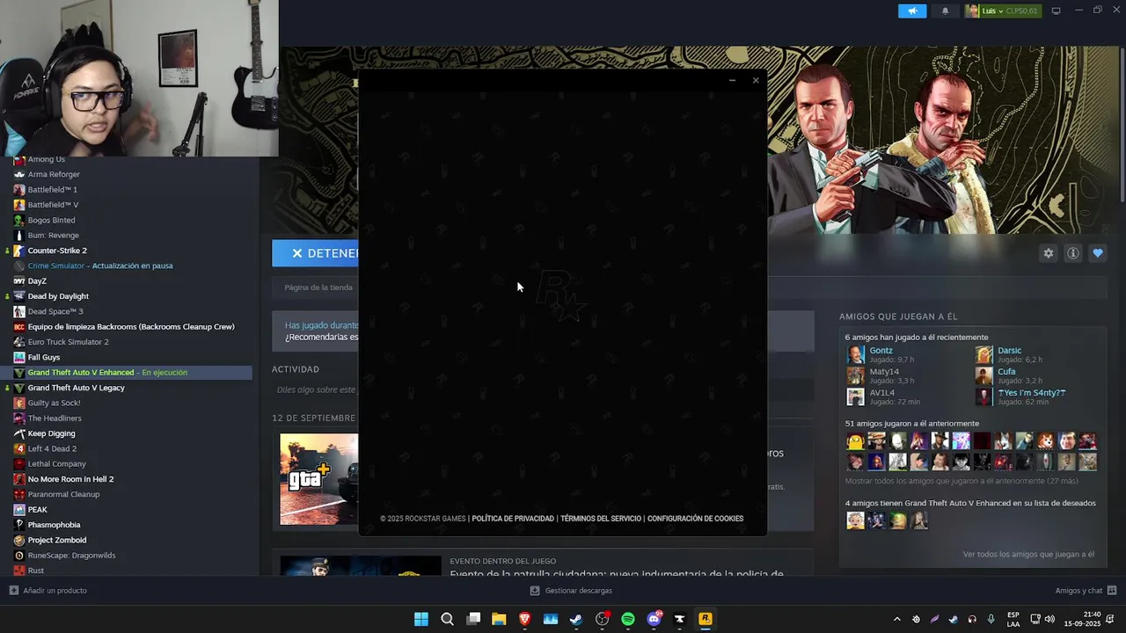Screen dimensions: 1126x633
Task: Open friend Gontz's profile
Action: click(881, 351)
